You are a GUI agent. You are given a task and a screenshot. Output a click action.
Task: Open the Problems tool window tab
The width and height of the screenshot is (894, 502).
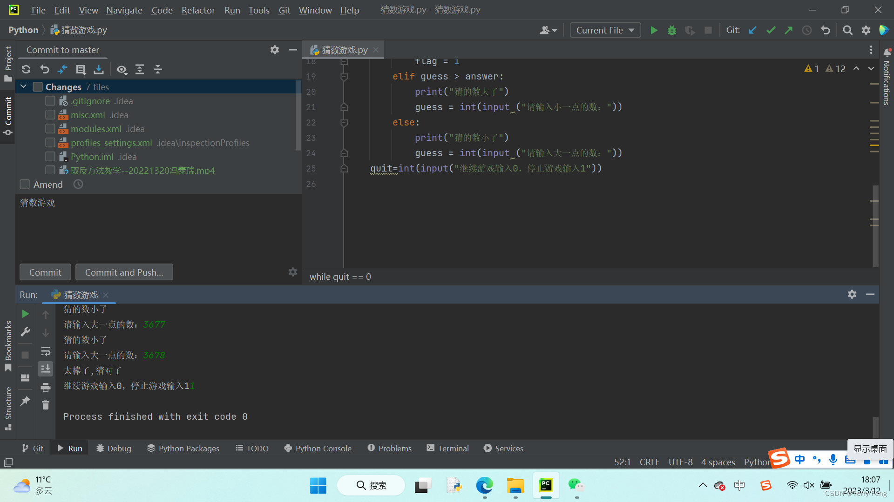(390, 448)
